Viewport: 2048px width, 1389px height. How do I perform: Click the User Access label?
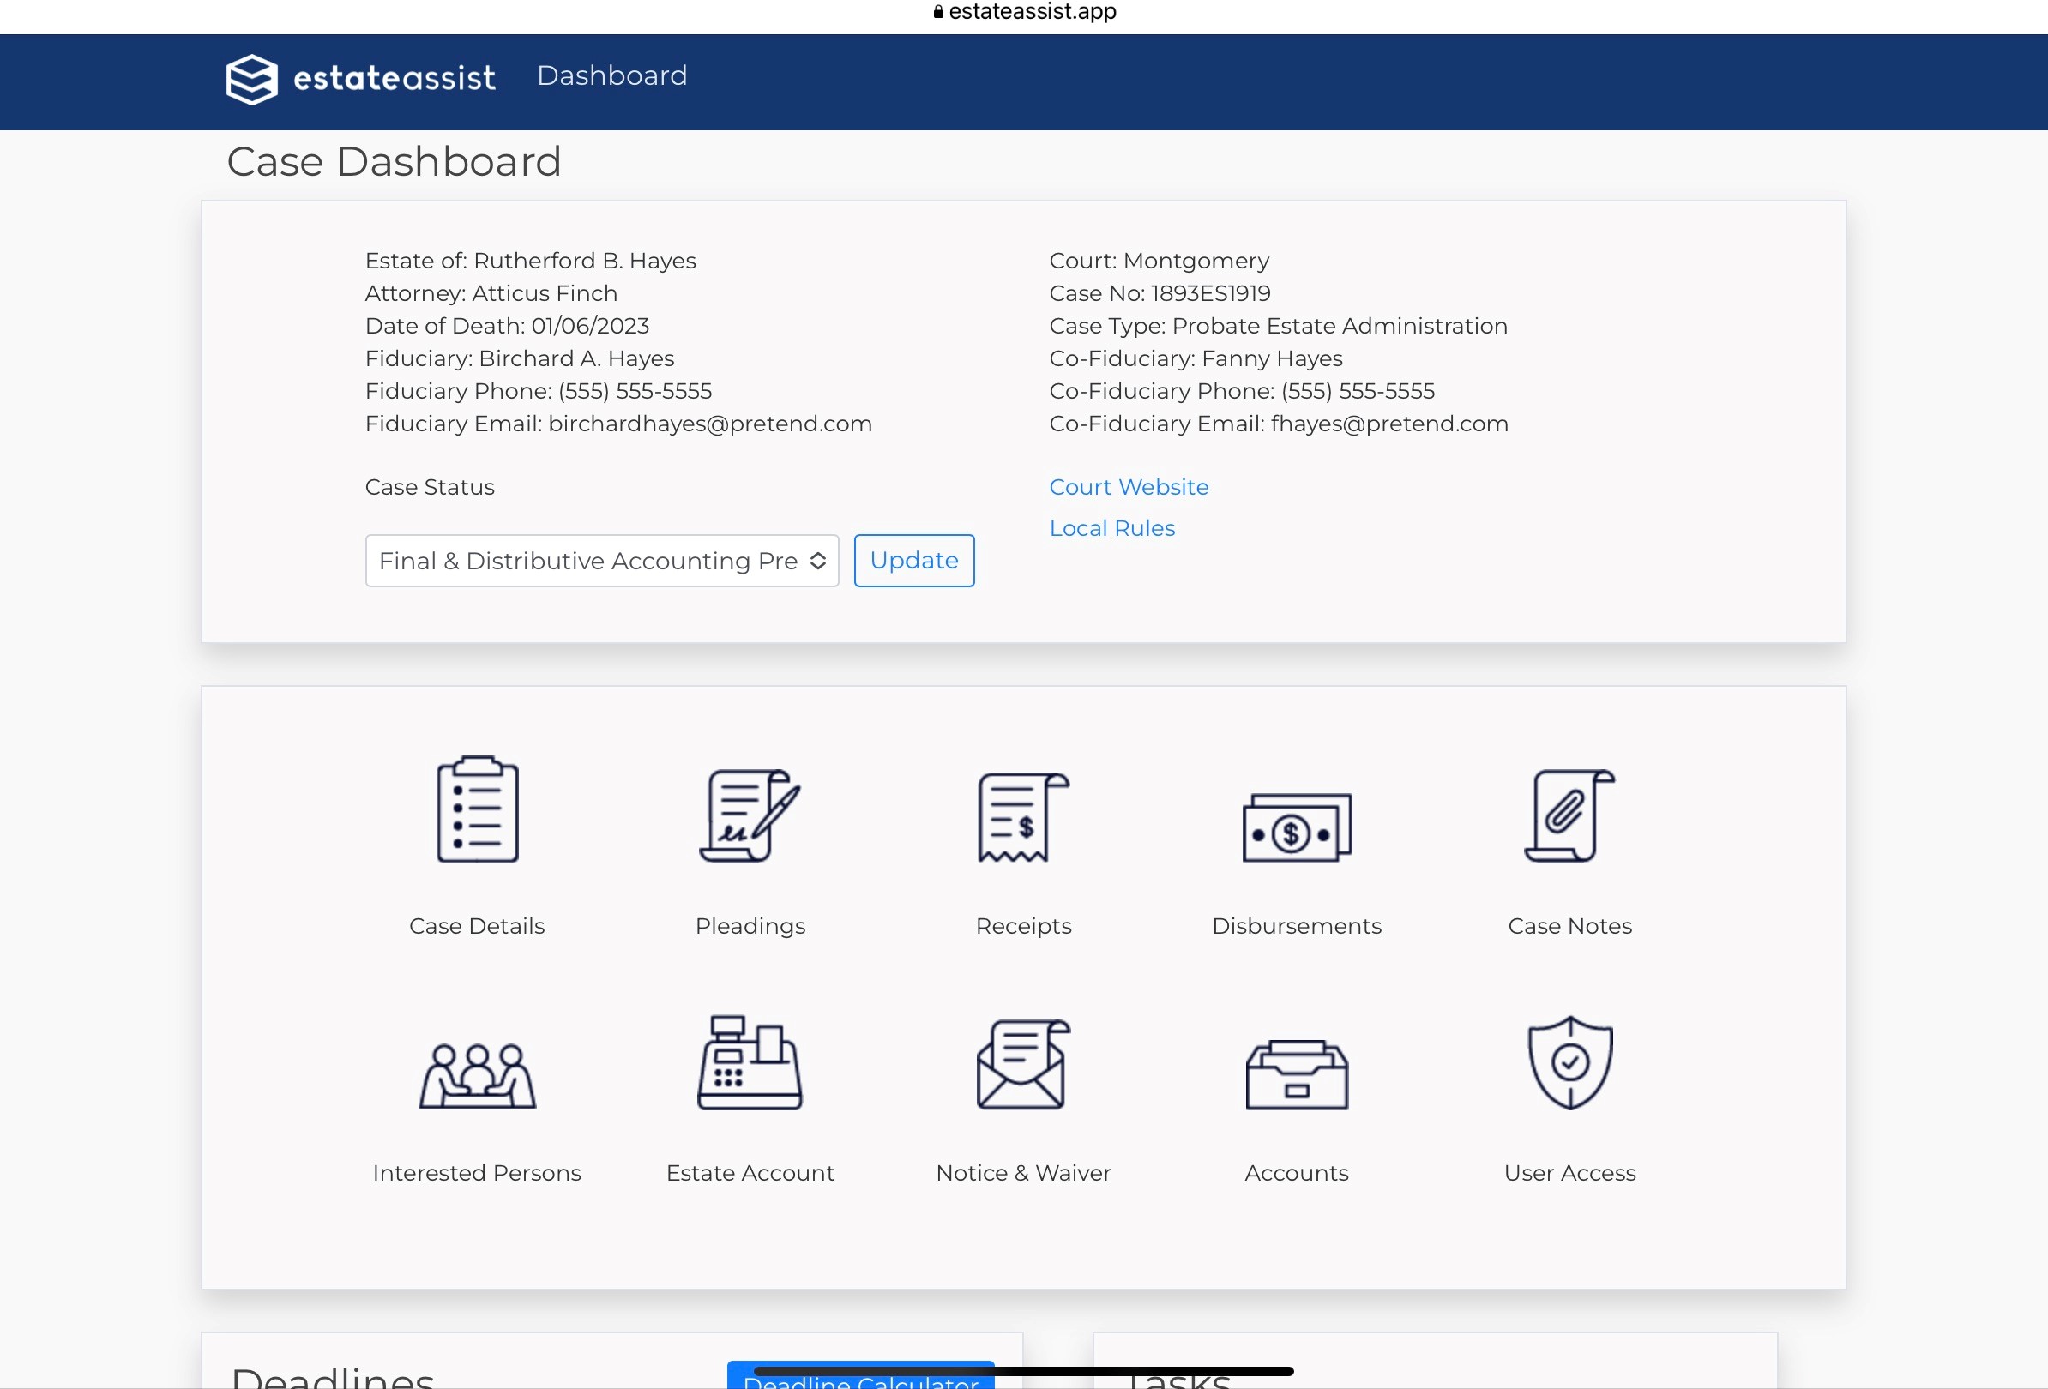coord(1569,1173)
